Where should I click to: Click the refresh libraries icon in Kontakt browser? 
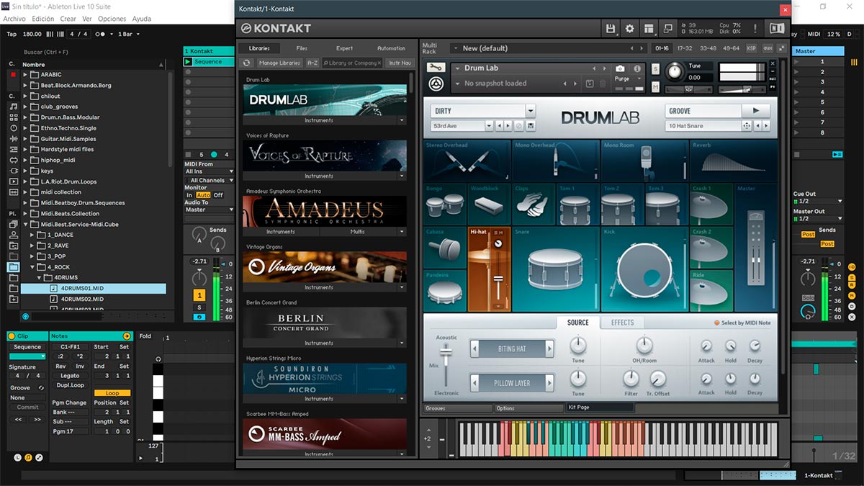(247, 63)
